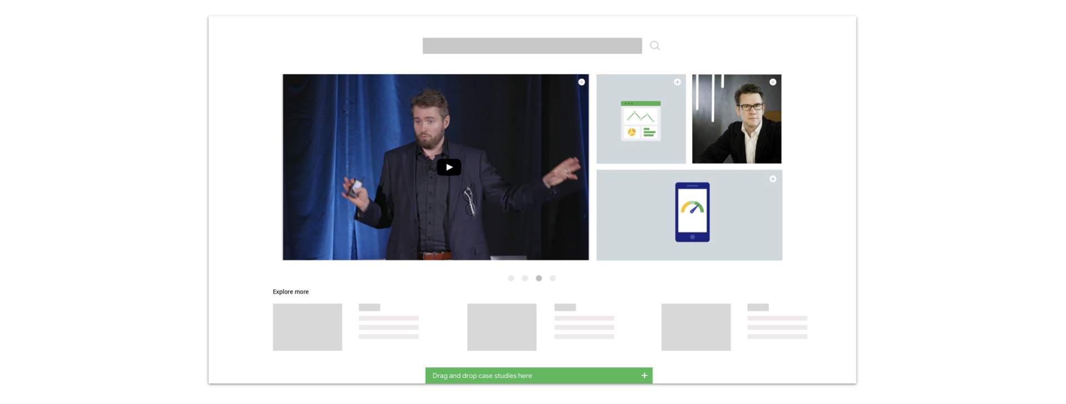This screenshot has height=404, width=1066.
Task: Click the 'Explore more' heading
Action: (x=291, y=292)
